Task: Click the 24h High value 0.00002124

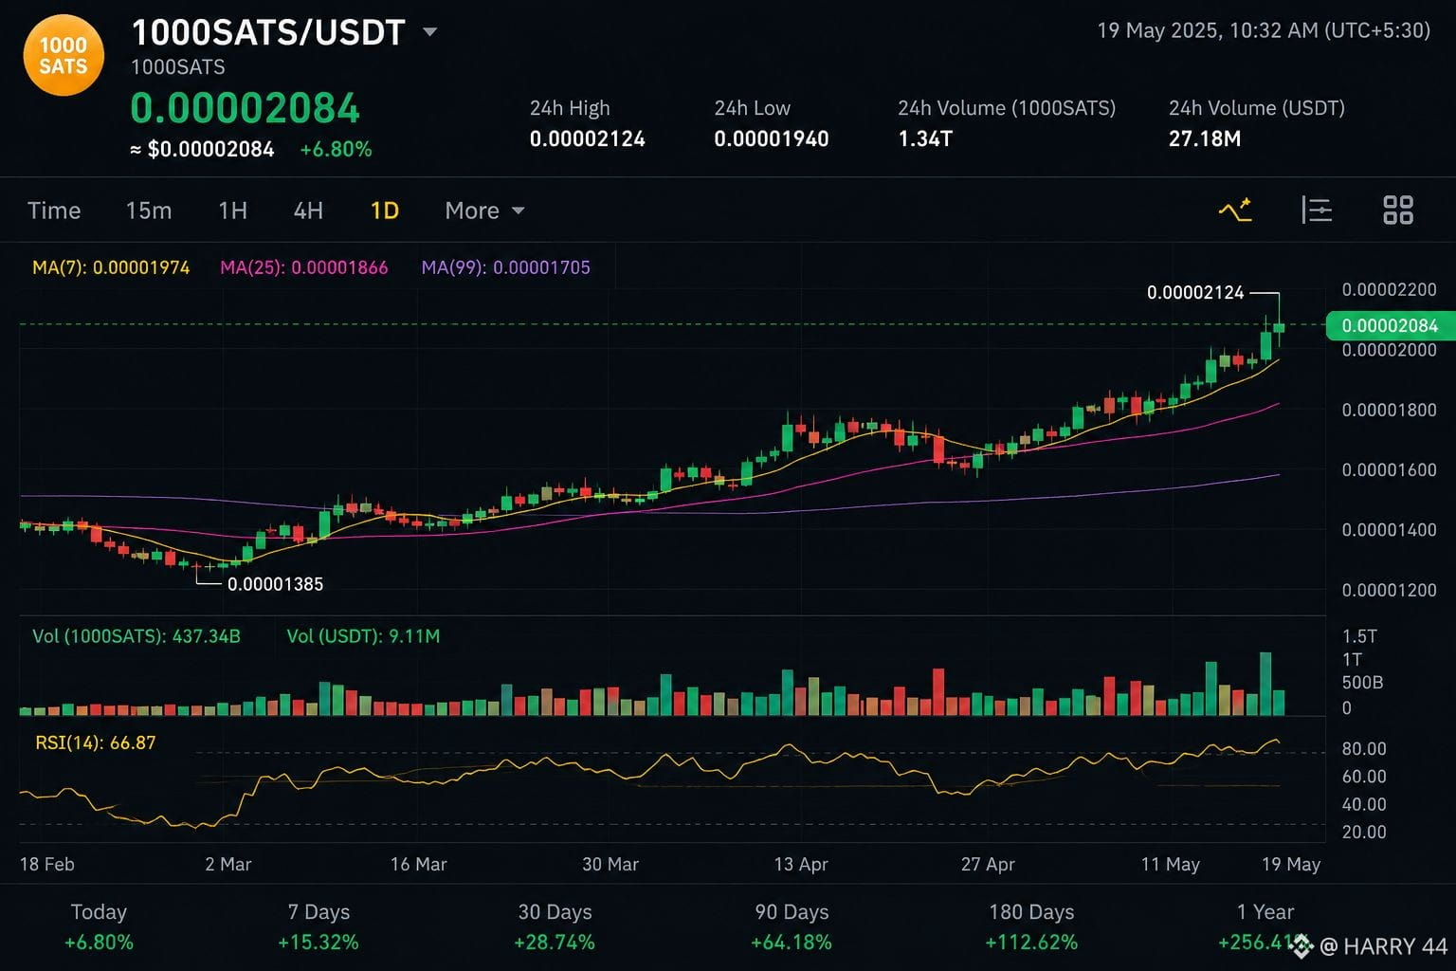Action: (588, 138)
